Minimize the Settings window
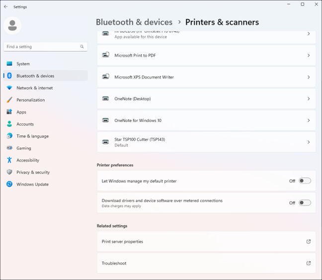 coord(289,4)
